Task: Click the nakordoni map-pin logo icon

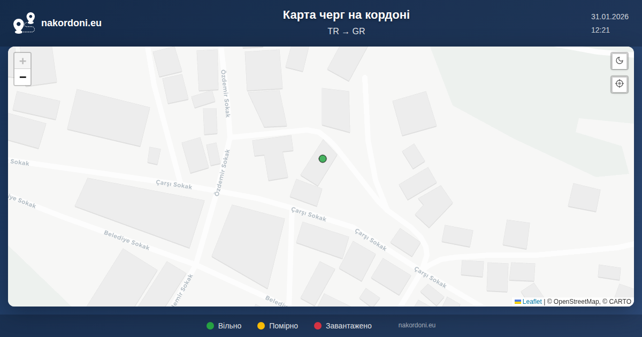Action: click(24, 23)
